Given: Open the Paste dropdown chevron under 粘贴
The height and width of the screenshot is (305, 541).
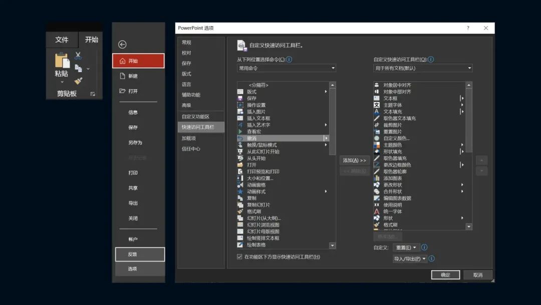Looking at the screenshot, I should pos(62,82).
